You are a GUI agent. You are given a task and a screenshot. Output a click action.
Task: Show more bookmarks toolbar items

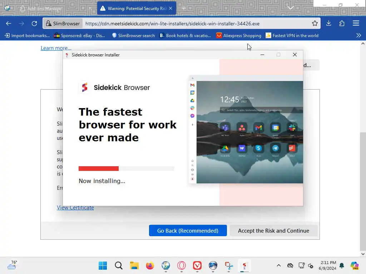point(358,35)
